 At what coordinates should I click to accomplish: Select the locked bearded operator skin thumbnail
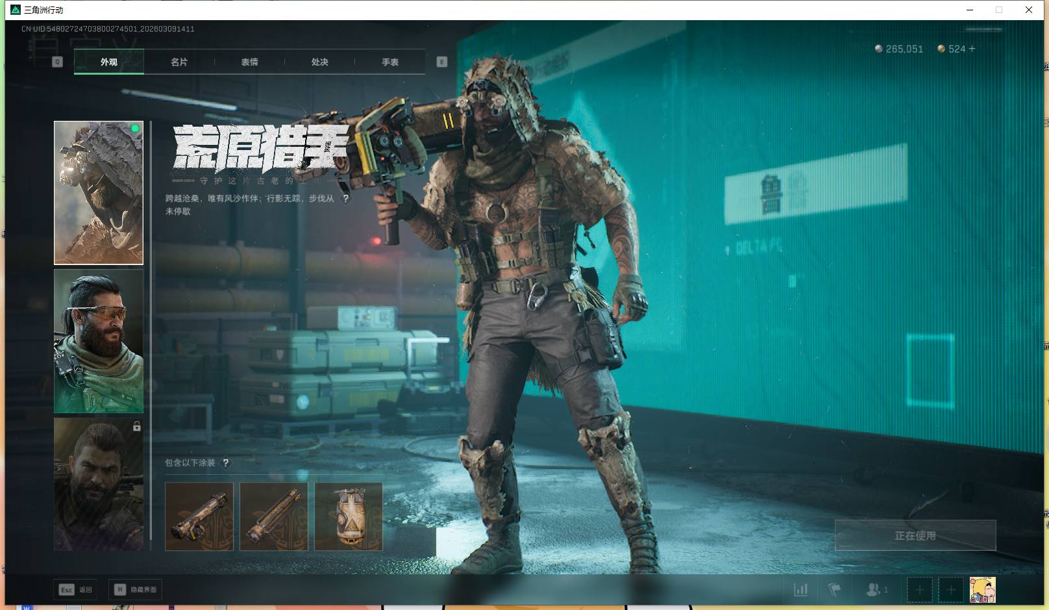coord(99,484)
